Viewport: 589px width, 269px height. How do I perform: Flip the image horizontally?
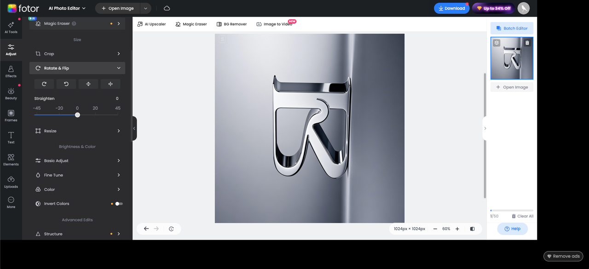click(110, 84)
